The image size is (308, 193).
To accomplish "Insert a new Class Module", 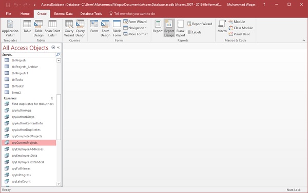I will click(241, 28).
